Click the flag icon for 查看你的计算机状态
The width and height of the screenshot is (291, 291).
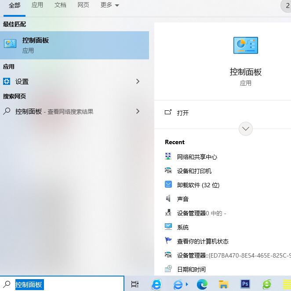168,240
